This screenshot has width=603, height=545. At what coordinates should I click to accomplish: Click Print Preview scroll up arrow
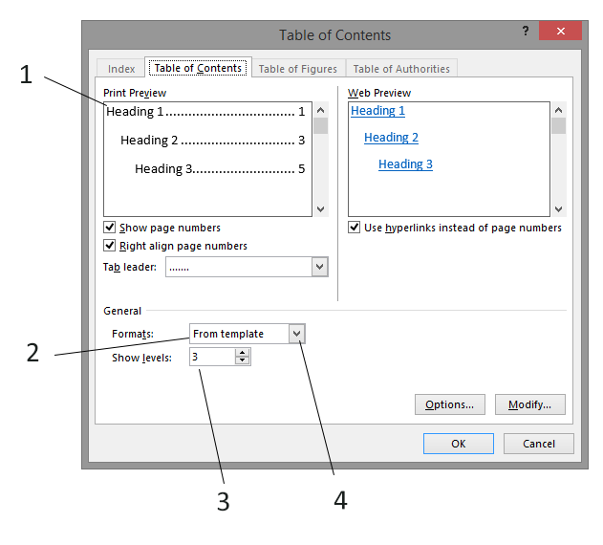(x=320, y=110)
